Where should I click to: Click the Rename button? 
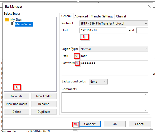tap(44, 104)
